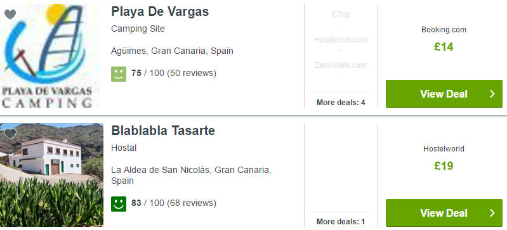Click arrow on Booking.com View Deal button

point(492,94)
